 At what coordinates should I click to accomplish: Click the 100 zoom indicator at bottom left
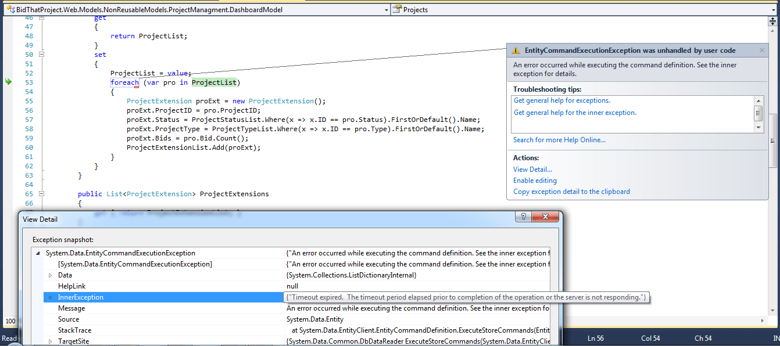pyautogui.click(x=9, y=321)
